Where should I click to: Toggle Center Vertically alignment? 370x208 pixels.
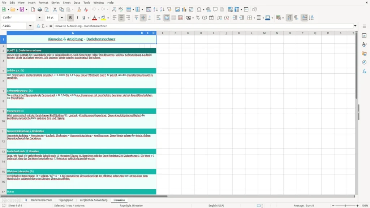click(x=143, y=18)
